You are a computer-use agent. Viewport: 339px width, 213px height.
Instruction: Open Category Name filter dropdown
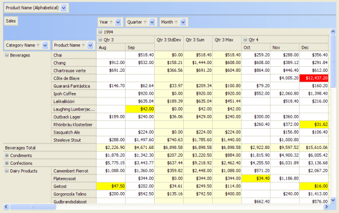pos(45,45)
